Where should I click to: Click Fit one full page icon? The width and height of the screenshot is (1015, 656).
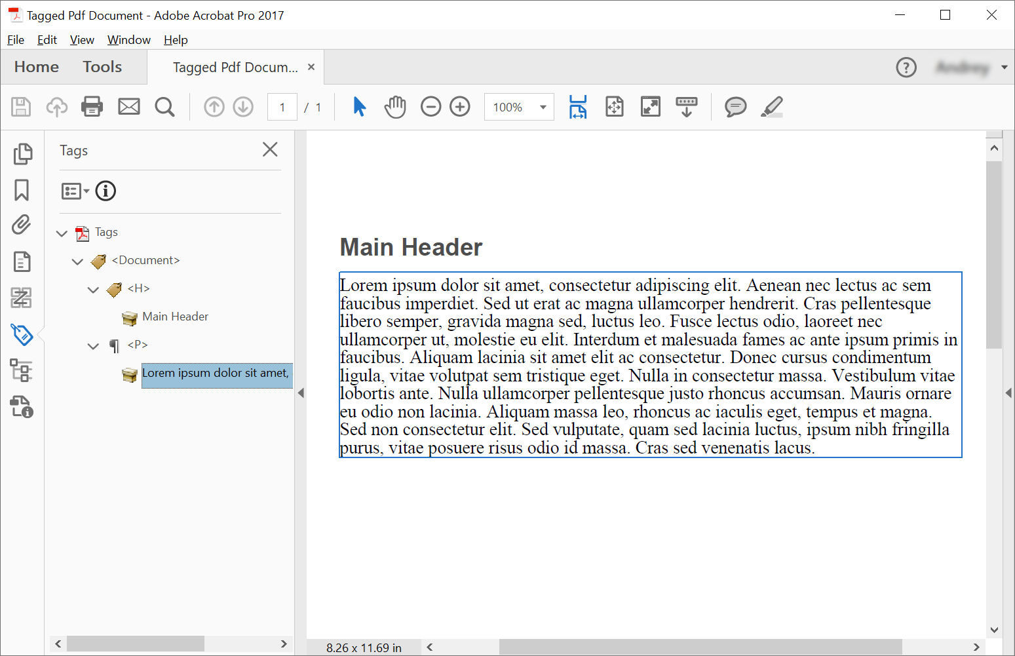615,106
